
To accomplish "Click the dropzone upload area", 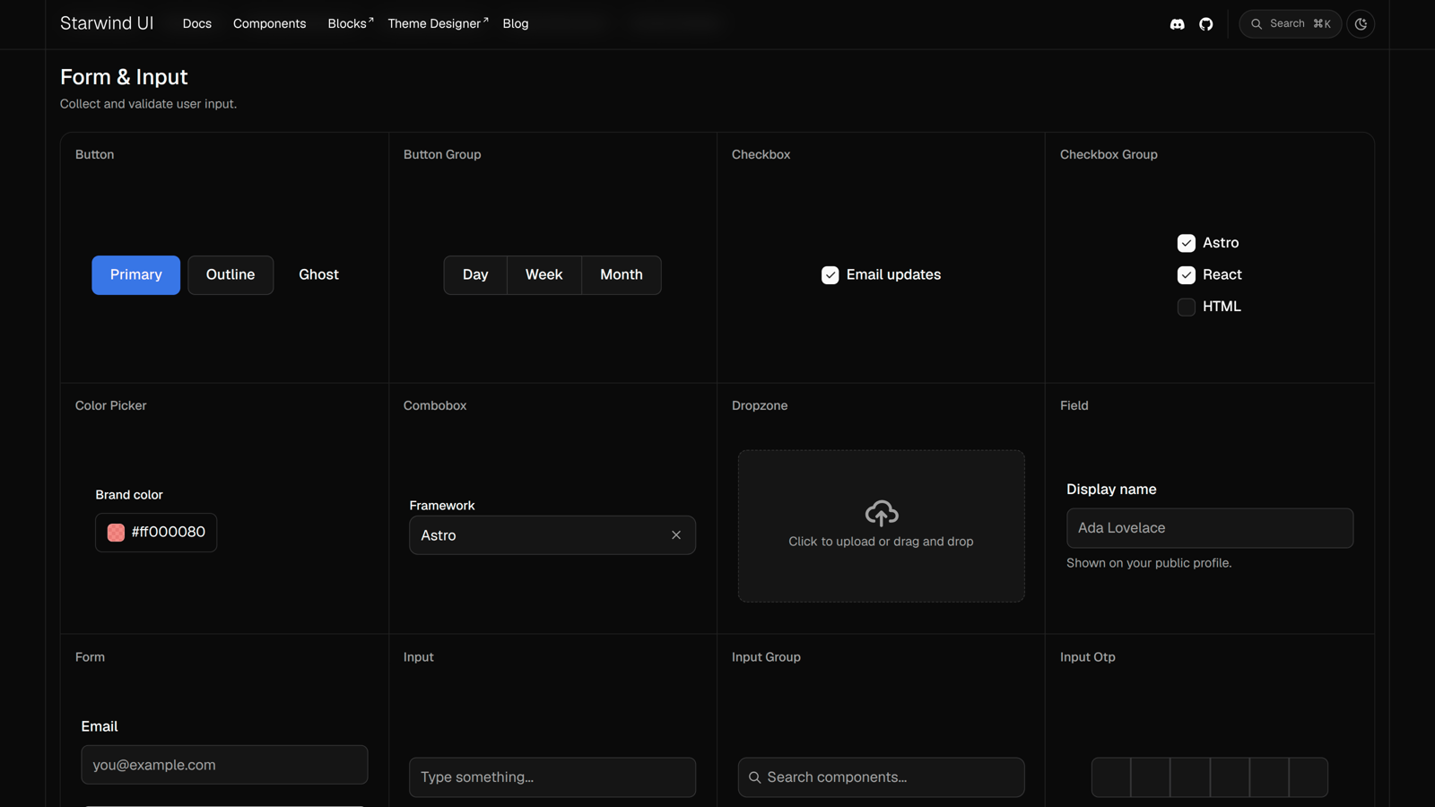I will tap(882, 526).
